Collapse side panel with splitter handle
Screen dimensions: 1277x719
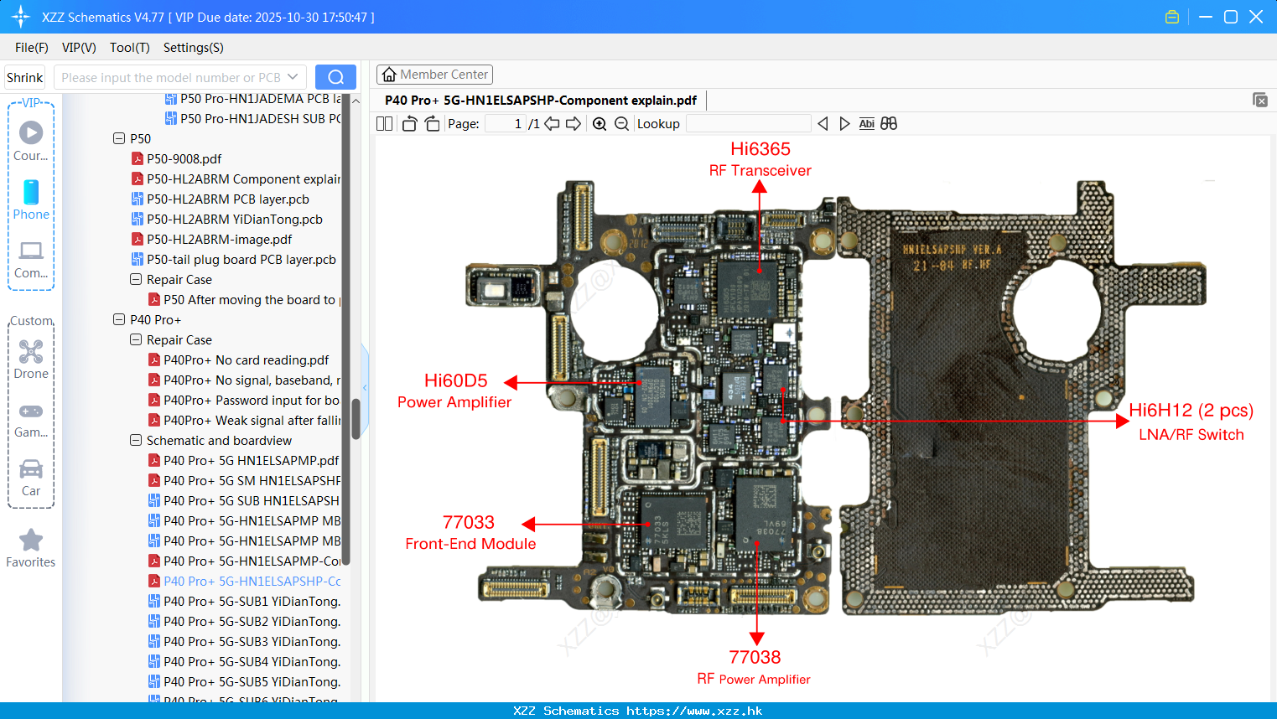[365, 387]
